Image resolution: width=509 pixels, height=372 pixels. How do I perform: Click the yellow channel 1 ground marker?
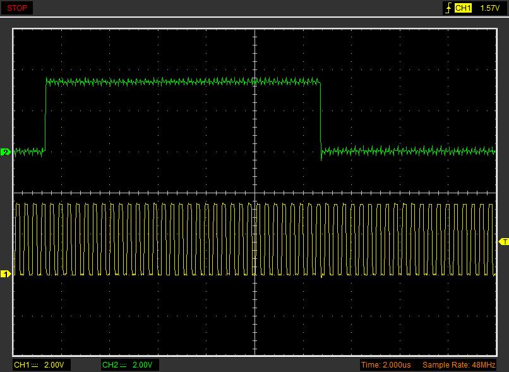coord(6,274)
